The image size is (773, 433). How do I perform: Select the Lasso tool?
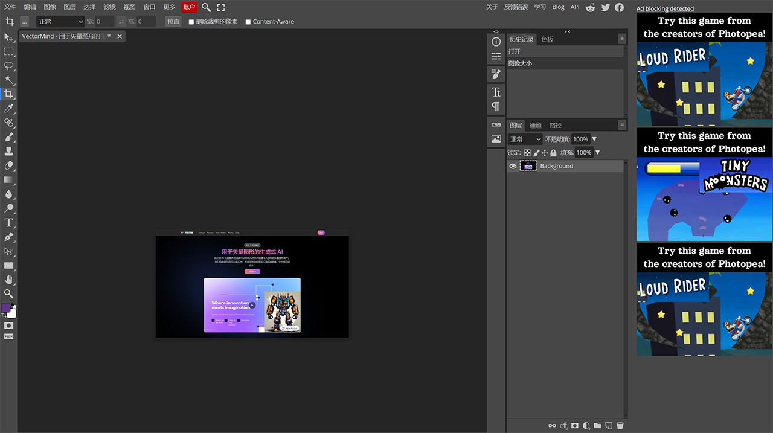click(x=9, y=66)
